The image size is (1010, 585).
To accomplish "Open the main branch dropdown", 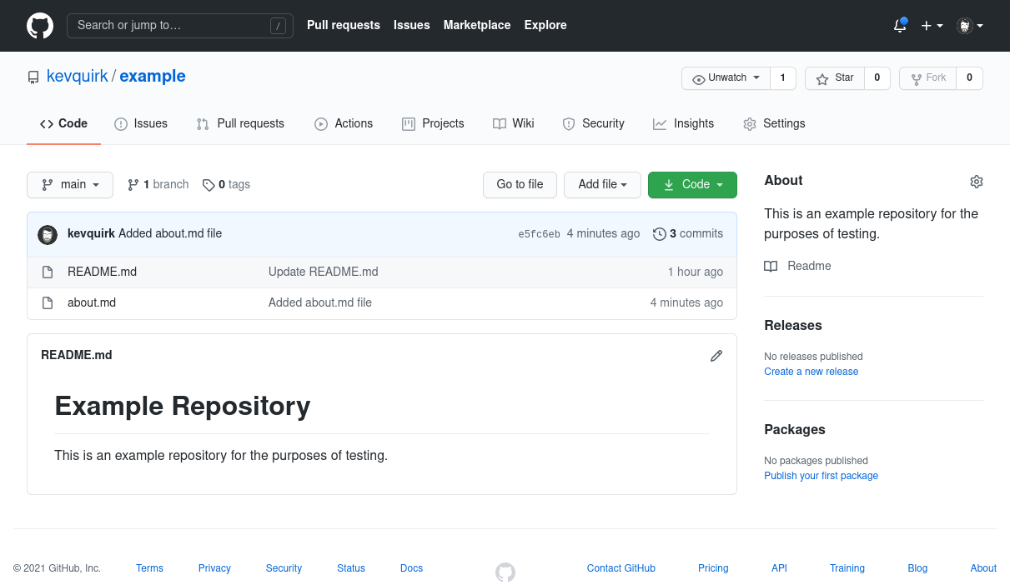I will click(x=69, y=184).
